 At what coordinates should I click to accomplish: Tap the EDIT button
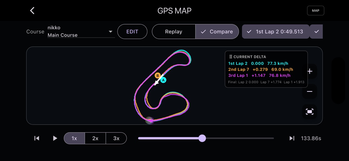(x=132, y=32)
